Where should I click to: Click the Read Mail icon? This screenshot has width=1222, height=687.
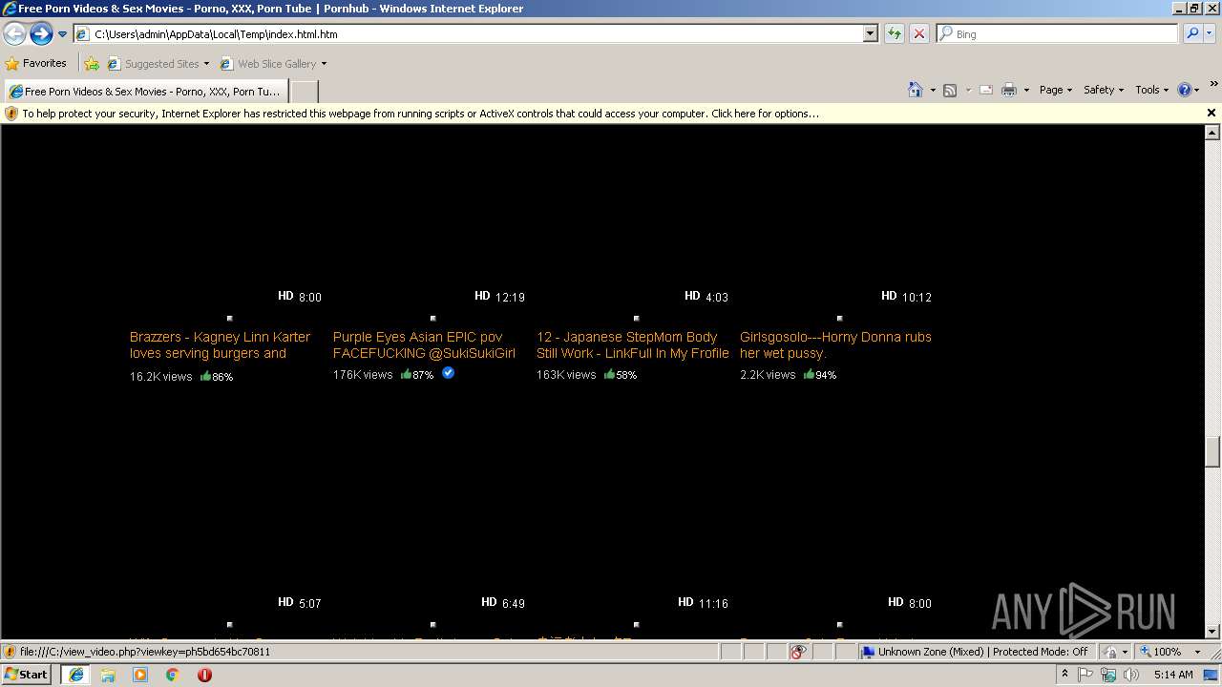point(986,90)
